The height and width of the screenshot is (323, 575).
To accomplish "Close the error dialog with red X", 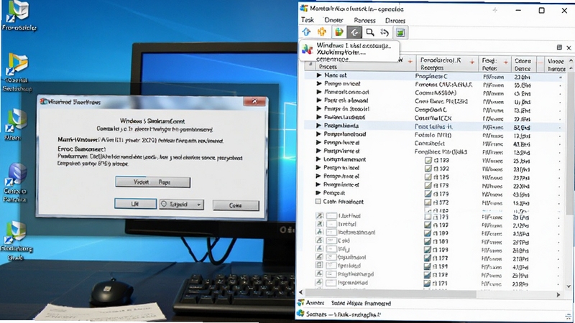I will coord(254,101).
